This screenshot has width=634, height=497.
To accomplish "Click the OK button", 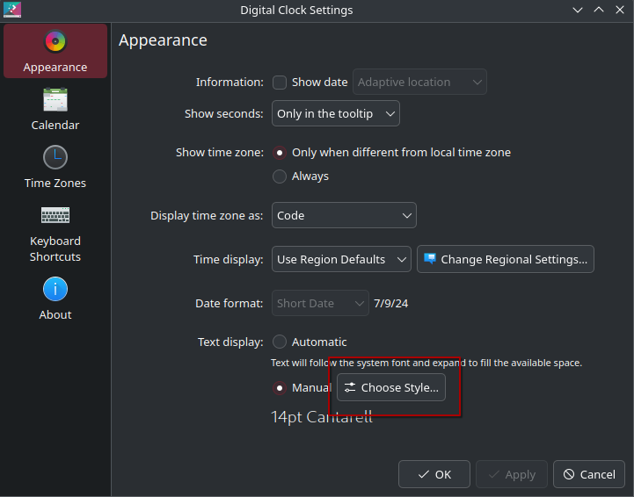I will click(x=434, y=474).
